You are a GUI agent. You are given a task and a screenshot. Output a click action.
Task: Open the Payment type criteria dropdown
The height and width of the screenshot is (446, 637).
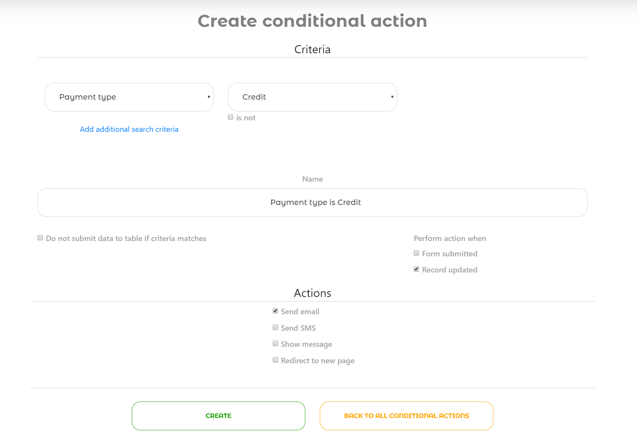pos(129,97)
